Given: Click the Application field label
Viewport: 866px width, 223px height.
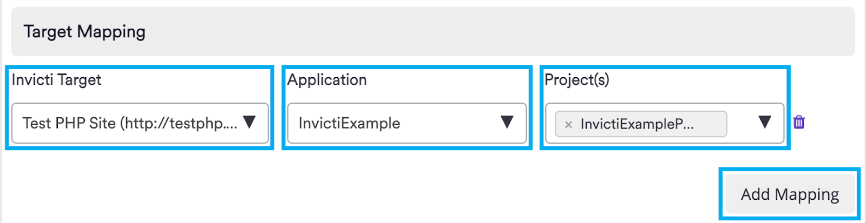Looking at the screenshot, I should tap(327, 80).
